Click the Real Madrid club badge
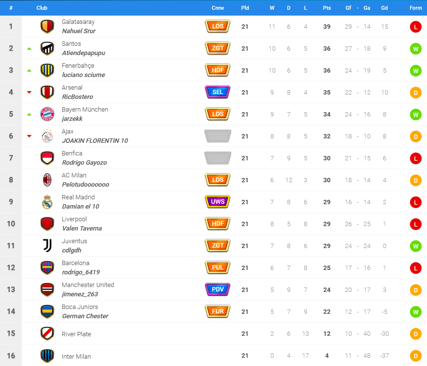 tap(47, 202)
